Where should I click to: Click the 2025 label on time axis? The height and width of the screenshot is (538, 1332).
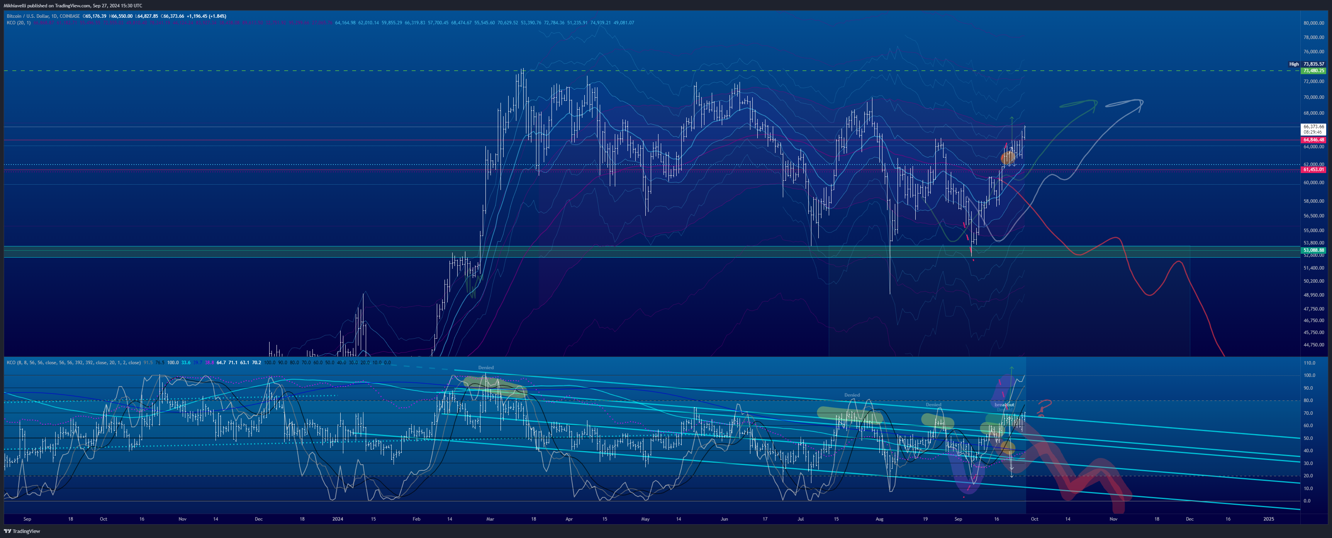pyautogui.click(x=1269, y=519)
